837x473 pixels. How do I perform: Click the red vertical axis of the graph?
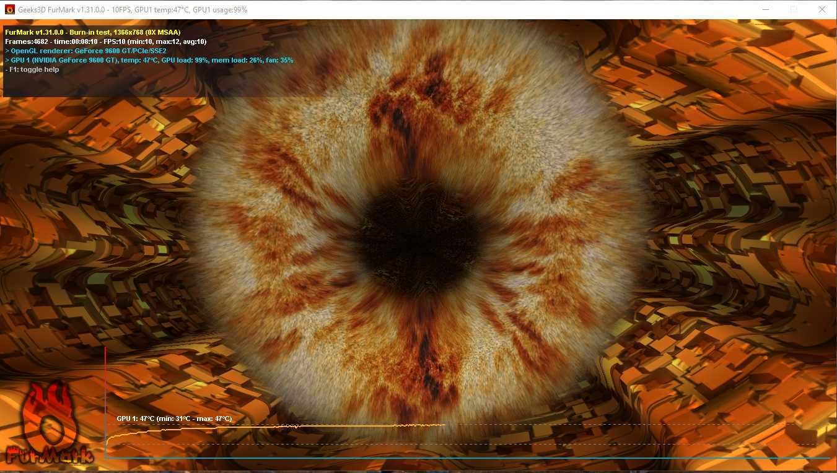click(x=105, y=402)
